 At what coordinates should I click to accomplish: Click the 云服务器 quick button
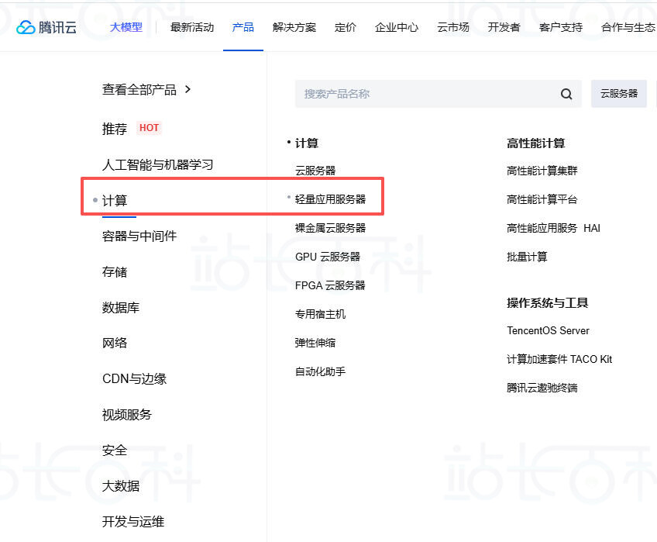coord(619,93)
